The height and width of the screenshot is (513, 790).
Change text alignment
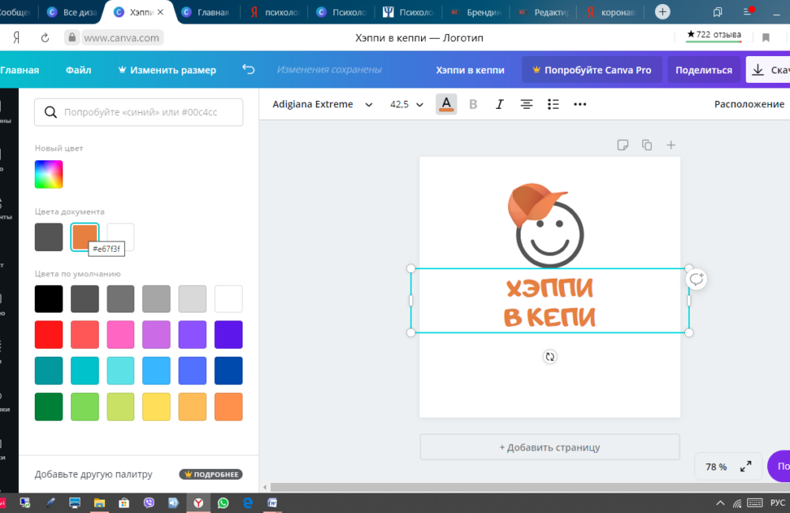coord(526,104)
